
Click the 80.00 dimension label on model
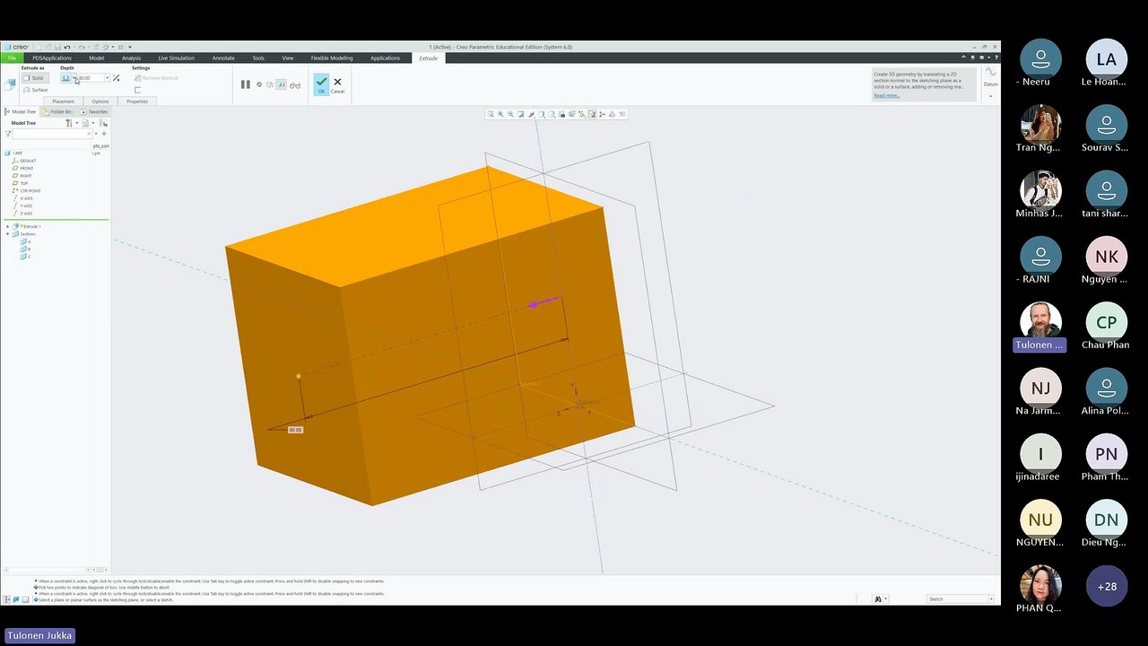point(295,430)
